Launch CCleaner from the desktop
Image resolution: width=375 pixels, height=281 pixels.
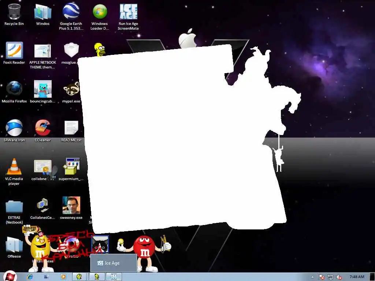coord(42,131)
